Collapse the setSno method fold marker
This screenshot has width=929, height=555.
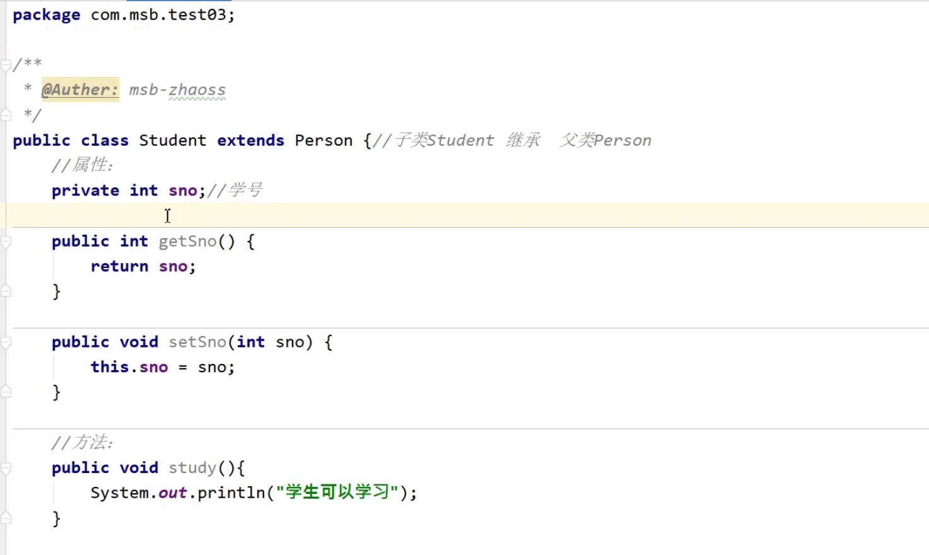click(6, 343)
